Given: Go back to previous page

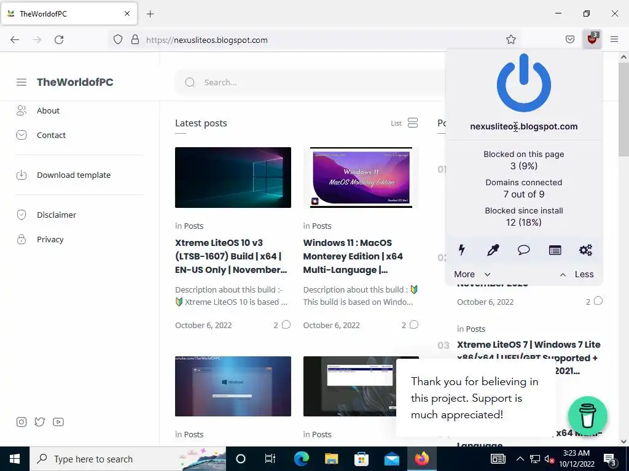Looking at the screenshot, I should tap(15, 40).
